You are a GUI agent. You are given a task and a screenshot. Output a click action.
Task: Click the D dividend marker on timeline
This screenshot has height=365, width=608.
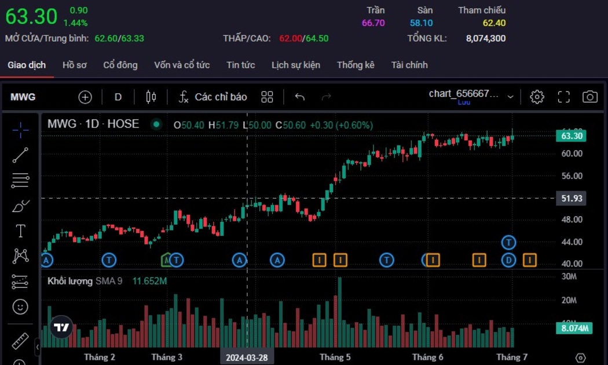coord(508,260)
